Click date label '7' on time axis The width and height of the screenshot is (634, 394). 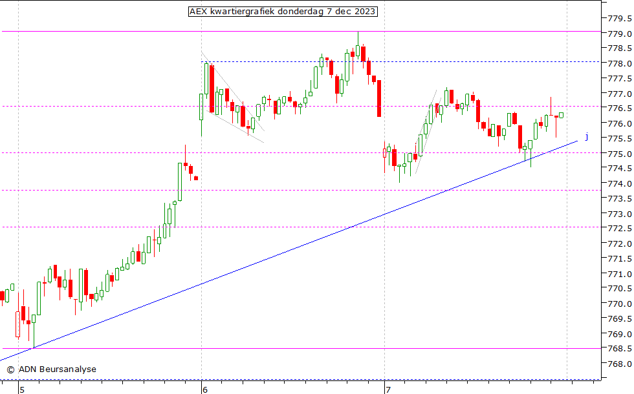(388, 390)
